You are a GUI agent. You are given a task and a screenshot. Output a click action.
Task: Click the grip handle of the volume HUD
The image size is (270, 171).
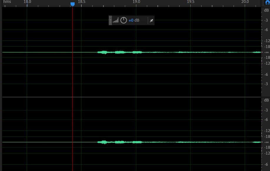point(110,20)
